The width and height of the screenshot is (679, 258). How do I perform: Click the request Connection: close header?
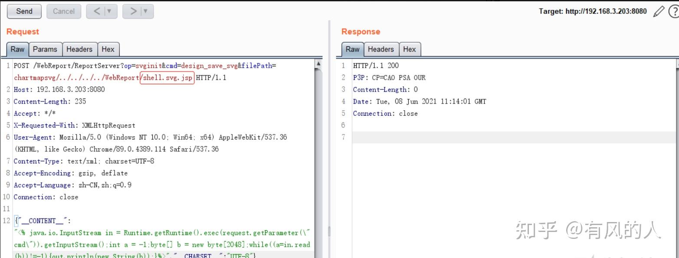tap(46, 197)
